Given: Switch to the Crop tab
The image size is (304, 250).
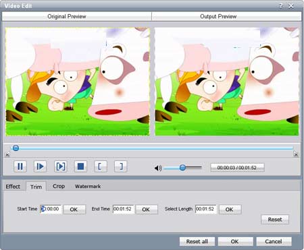Looking at the screenshot, I should click(59, 186).
